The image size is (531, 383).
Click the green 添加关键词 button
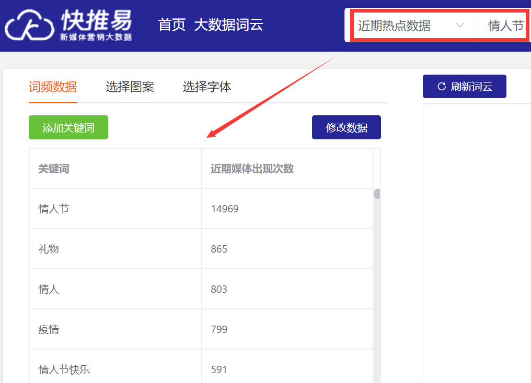68,127
